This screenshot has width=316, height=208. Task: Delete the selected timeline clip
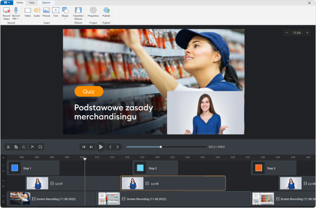tap(33, 147)
